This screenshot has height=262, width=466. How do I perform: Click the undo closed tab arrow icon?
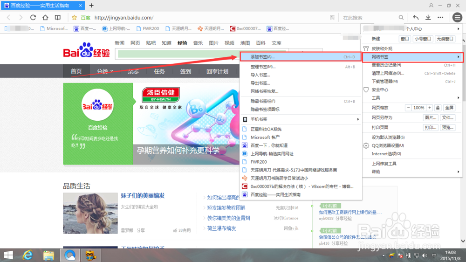tap(416, 18)
